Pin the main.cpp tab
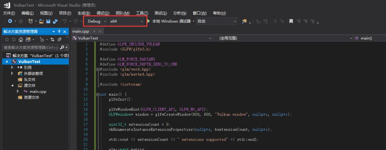 [94, 31]
